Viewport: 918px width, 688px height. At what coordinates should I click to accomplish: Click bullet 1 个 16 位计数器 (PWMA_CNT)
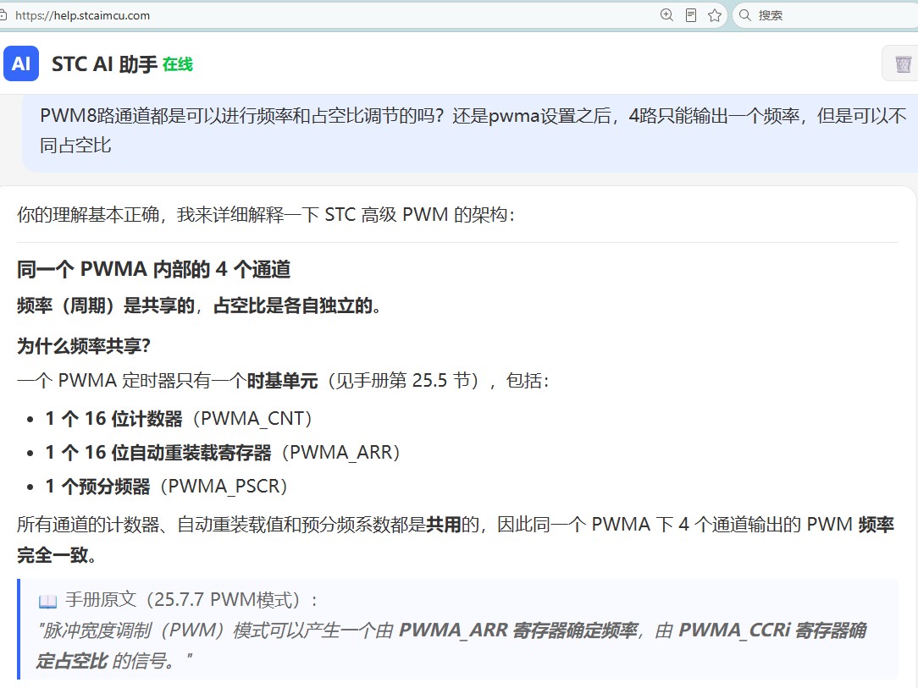(179, 418)
